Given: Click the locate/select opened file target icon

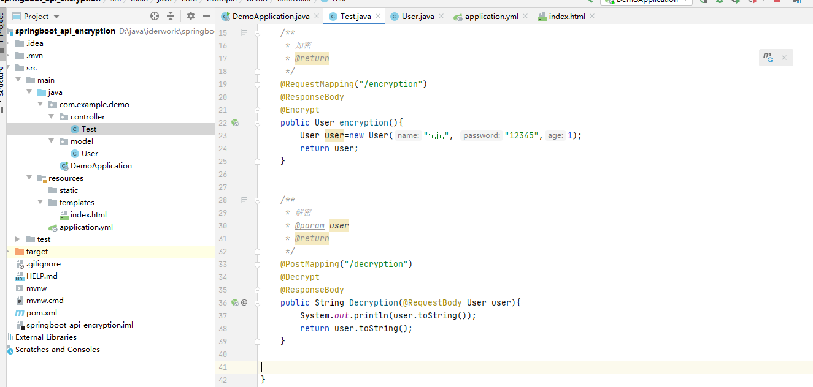Looking at the screenshot, I should tap(154, 17).
